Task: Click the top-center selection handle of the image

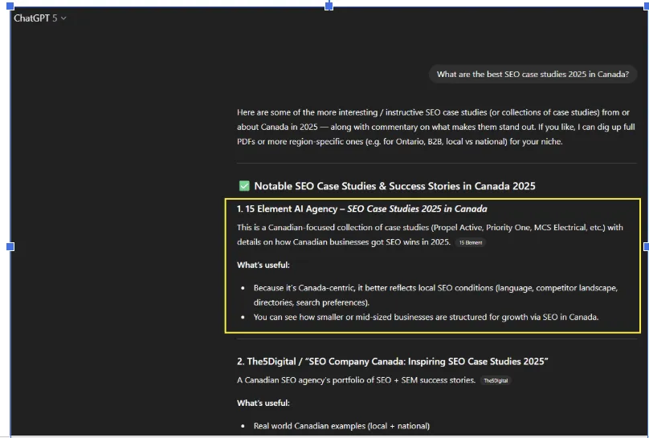Action: click(329, 6)
